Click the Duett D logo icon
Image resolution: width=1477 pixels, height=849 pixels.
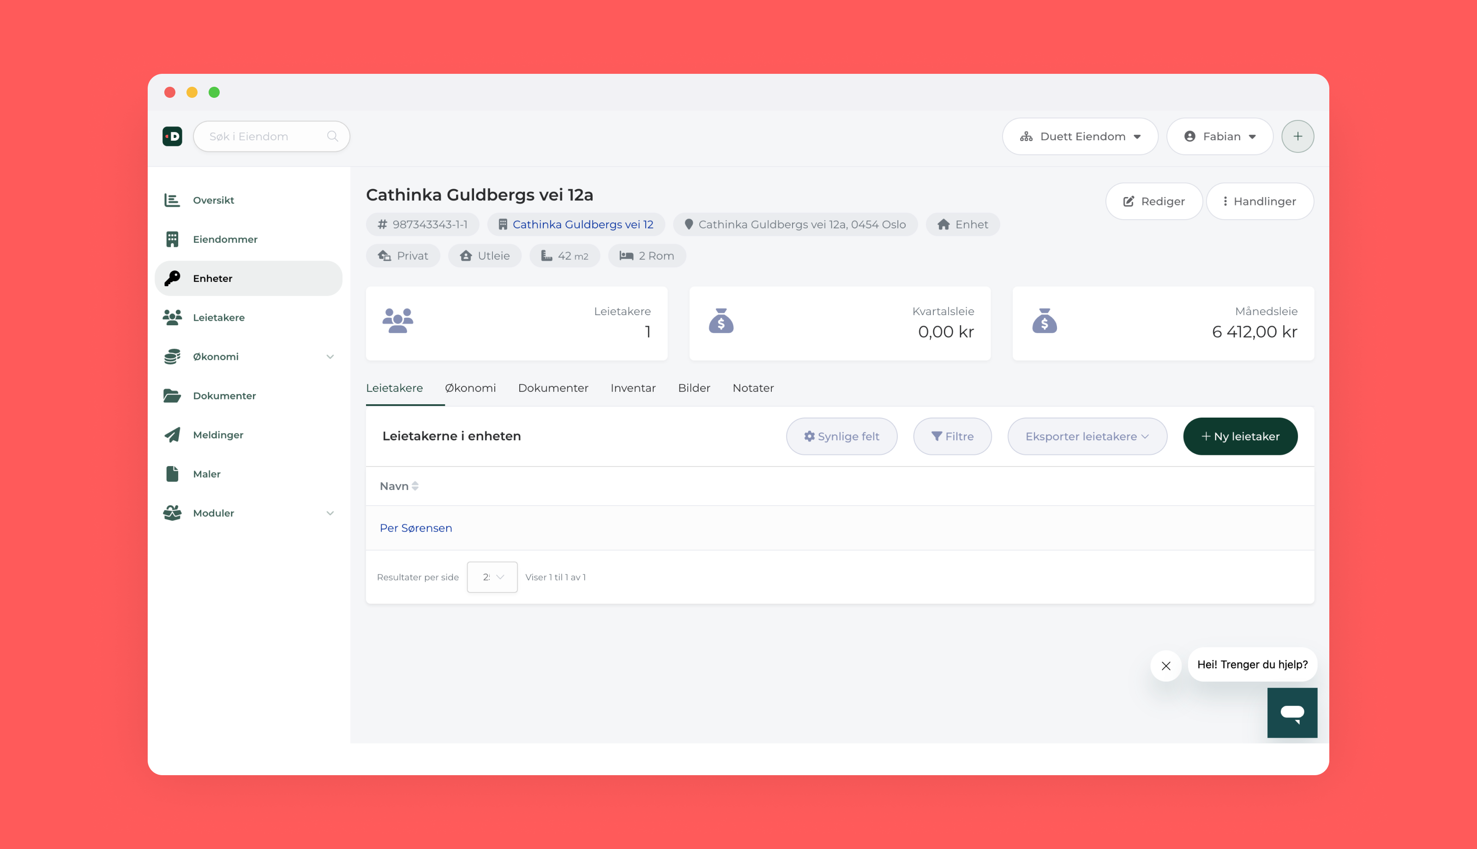pyautogui.click(x=172, y=137)
